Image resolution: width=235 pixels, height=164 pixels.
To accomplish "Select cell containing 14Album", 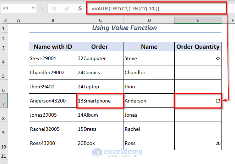I will (x=100, y=115).
